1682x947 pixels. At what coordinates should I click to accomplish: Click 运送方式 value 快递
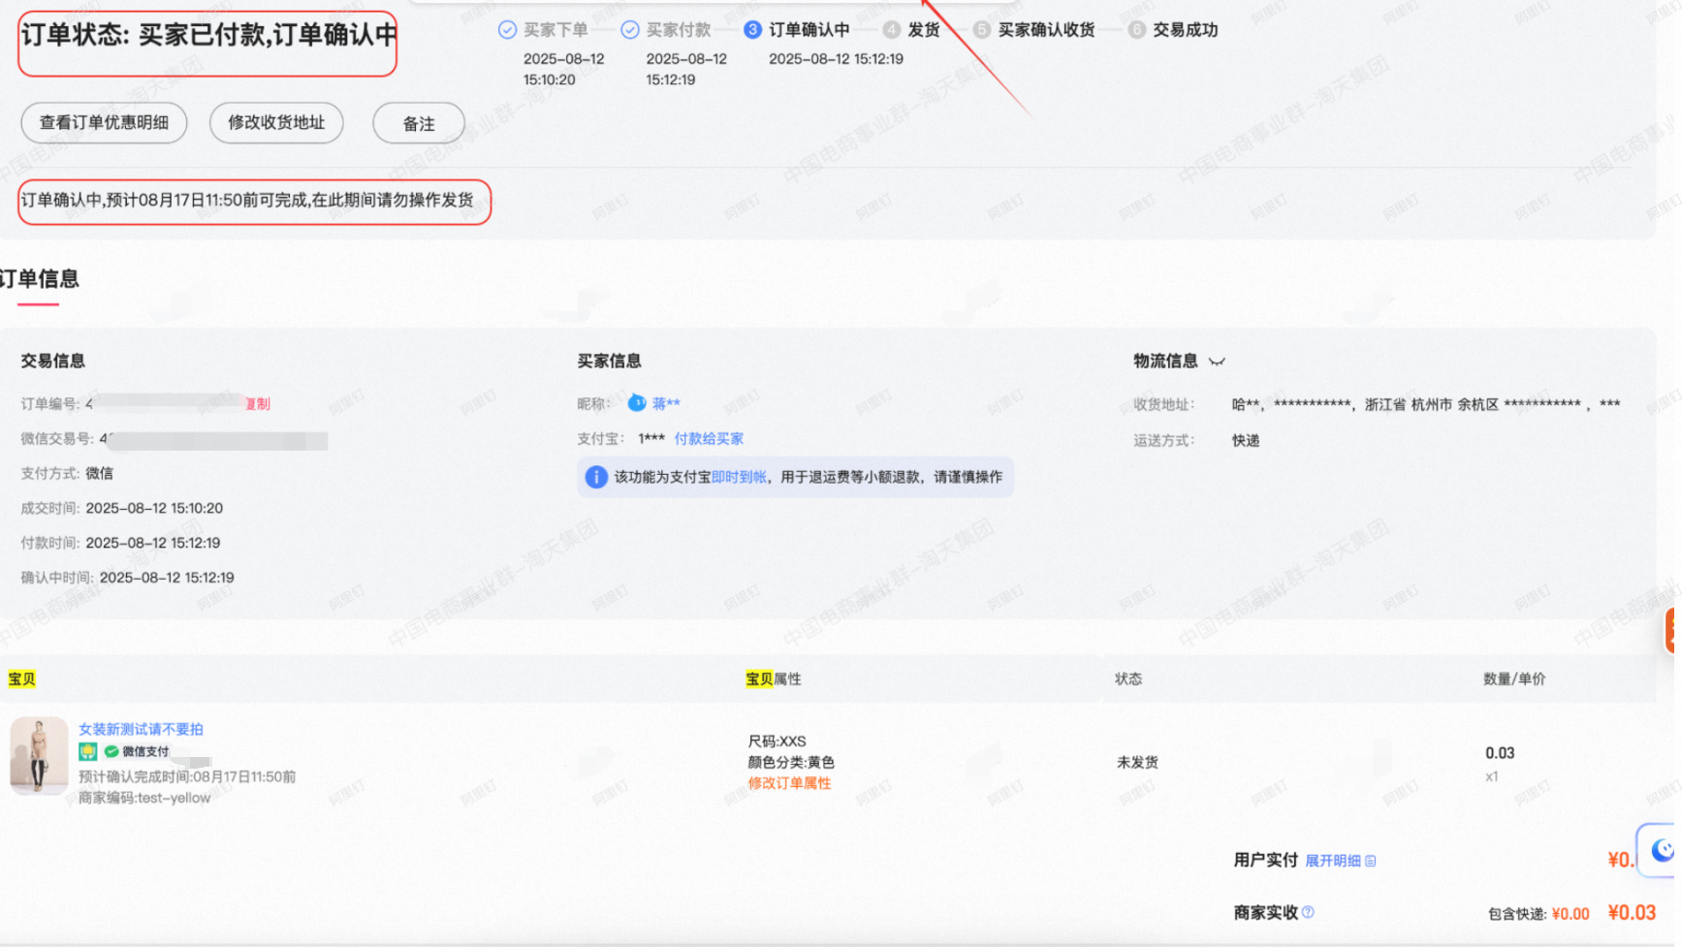(x=1246, y=440)
